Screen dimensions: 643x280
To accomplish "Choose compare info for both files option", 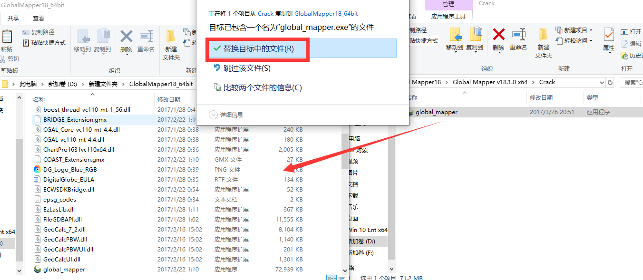I will point(258,87).
